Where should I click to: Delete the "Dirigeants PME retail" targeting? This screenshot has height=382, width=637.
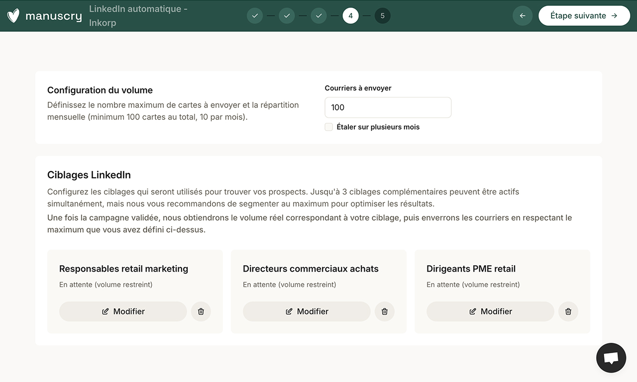(x=568, y=311)
